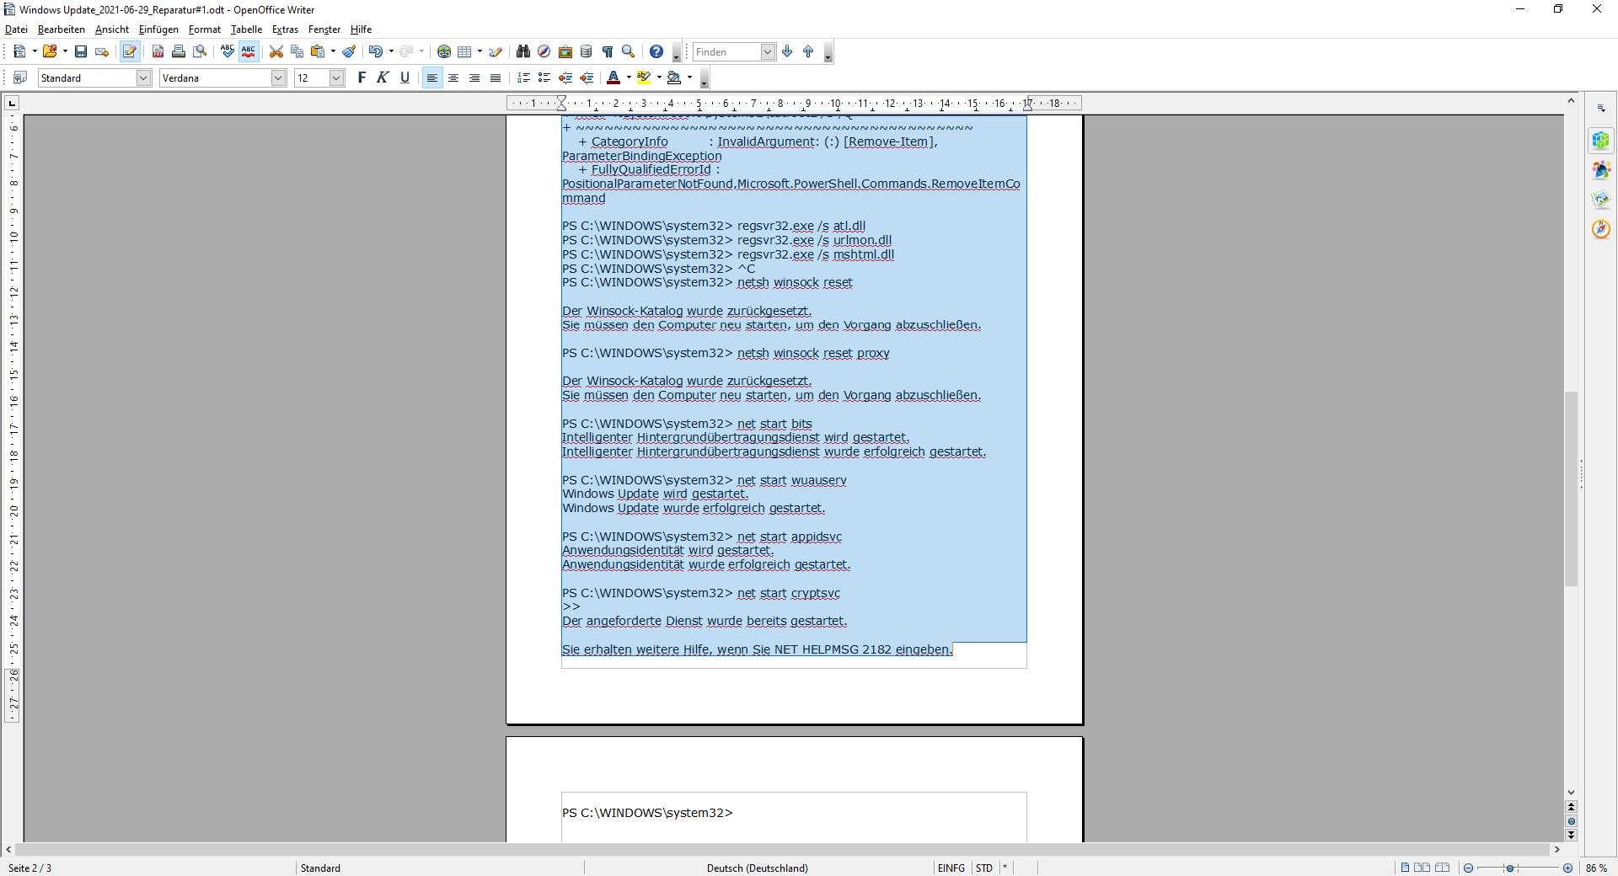
Task: Paste from clipboard with the paste icon
Action: (318, 52)
